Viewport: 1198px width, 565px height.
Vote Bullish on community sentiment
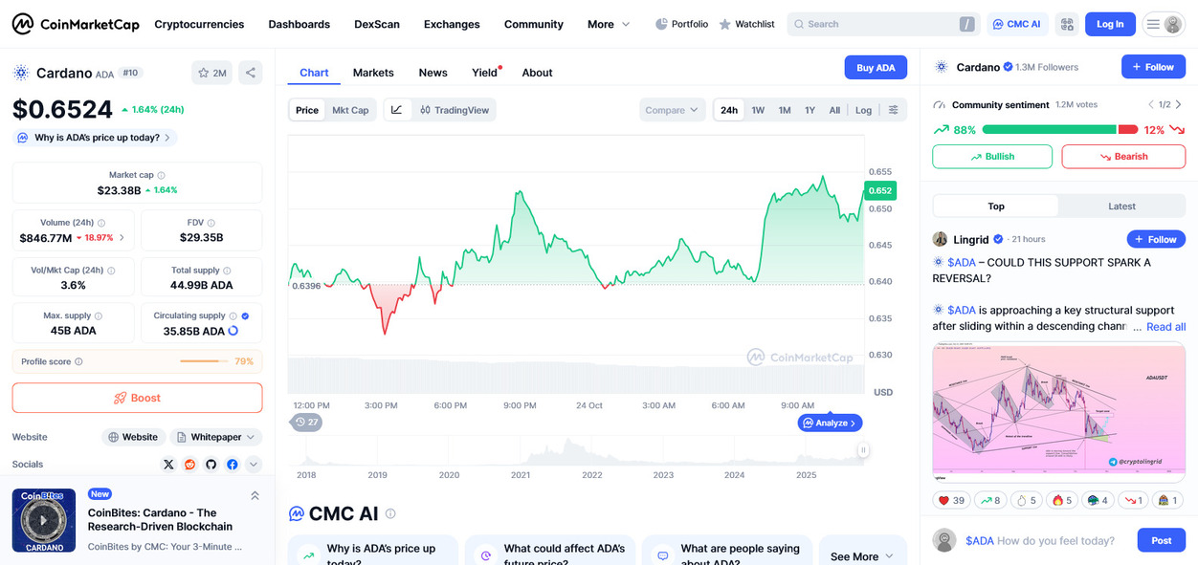[x=991, y=157]
